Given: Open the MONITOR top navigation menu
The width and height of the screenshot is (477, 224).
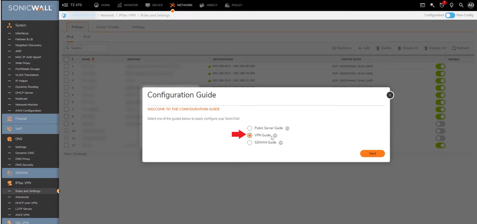Looking at the screenshot, I should point(128,5).
